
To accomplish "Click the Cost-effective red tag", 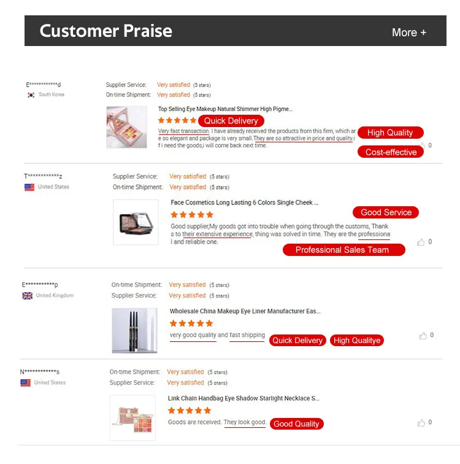I will pos(391,152).
